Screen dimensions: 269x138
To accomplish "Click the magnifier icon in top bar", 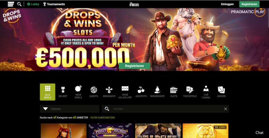I will 20,4.
